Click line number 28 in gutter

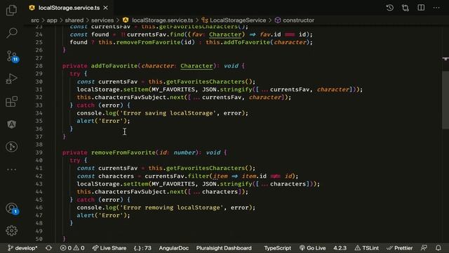39,65
